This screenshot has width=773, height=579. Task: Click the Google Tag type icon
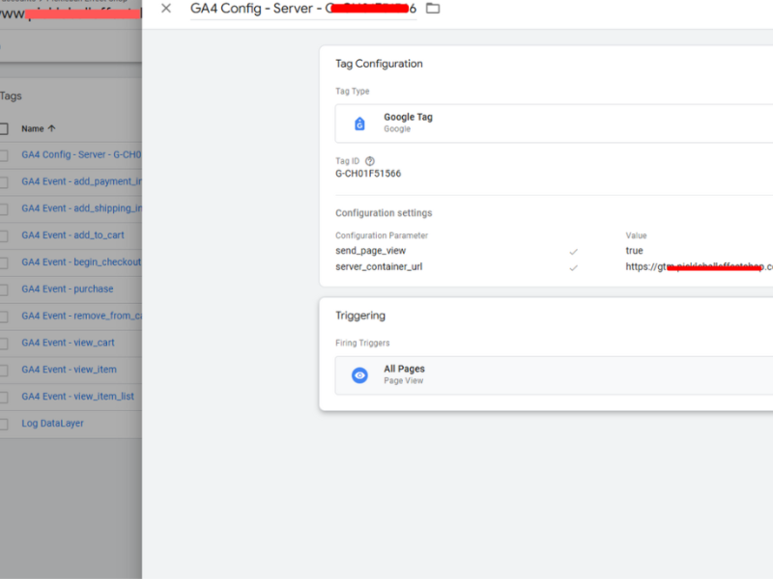tap(359, 124)
